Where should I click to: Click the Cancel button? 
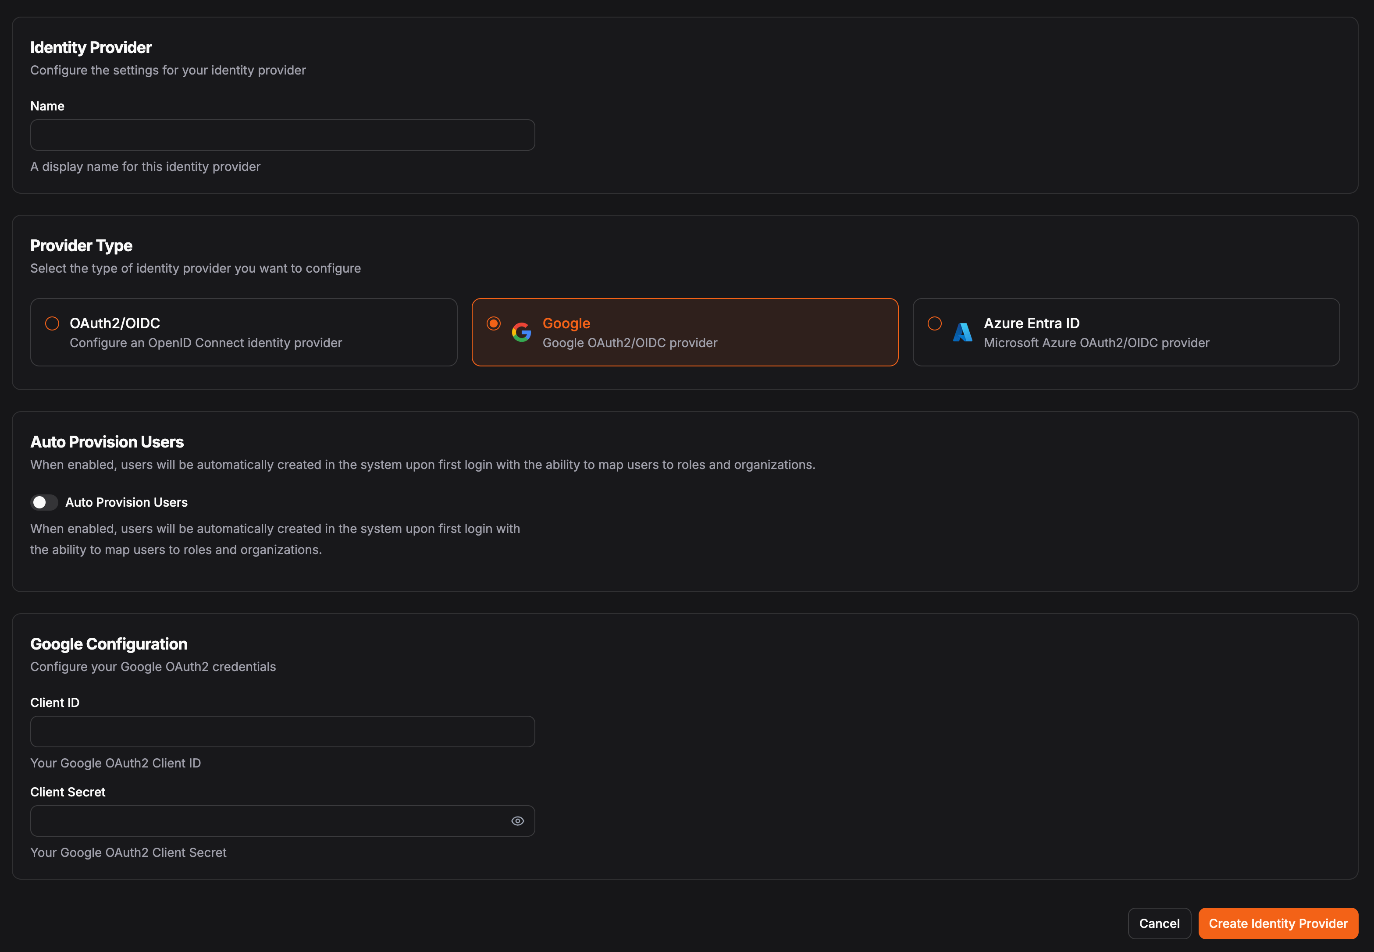(x=1159, y=923)
